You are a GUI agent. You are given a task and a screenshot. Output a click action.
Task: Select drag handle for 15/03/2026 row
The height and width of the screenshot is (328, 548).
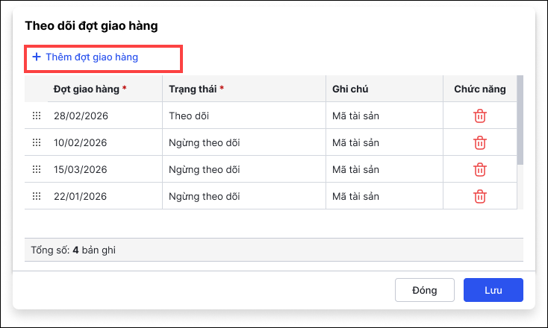tap(36, 169)
